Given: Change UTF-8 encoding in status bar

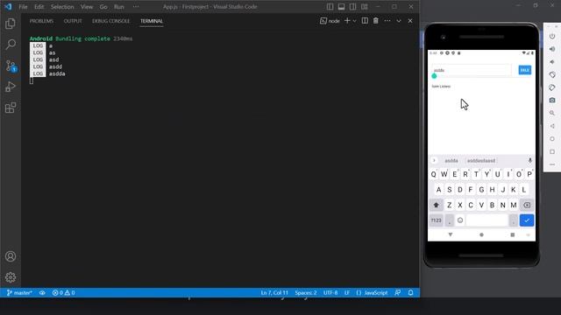Looking at the screenshot, I should click(x=330, y=292).
